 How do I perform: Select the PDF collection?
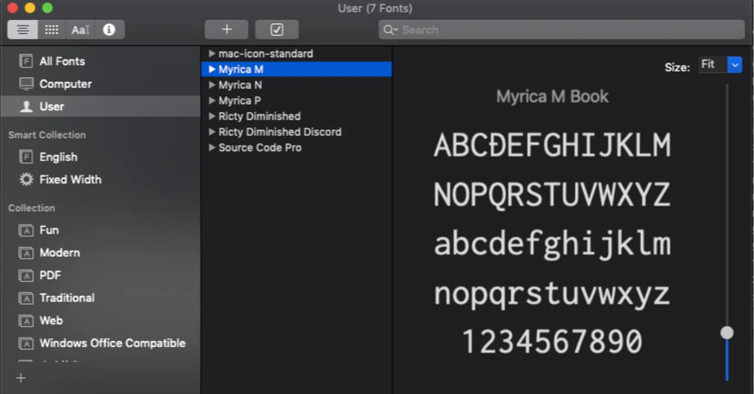(50, 275)
